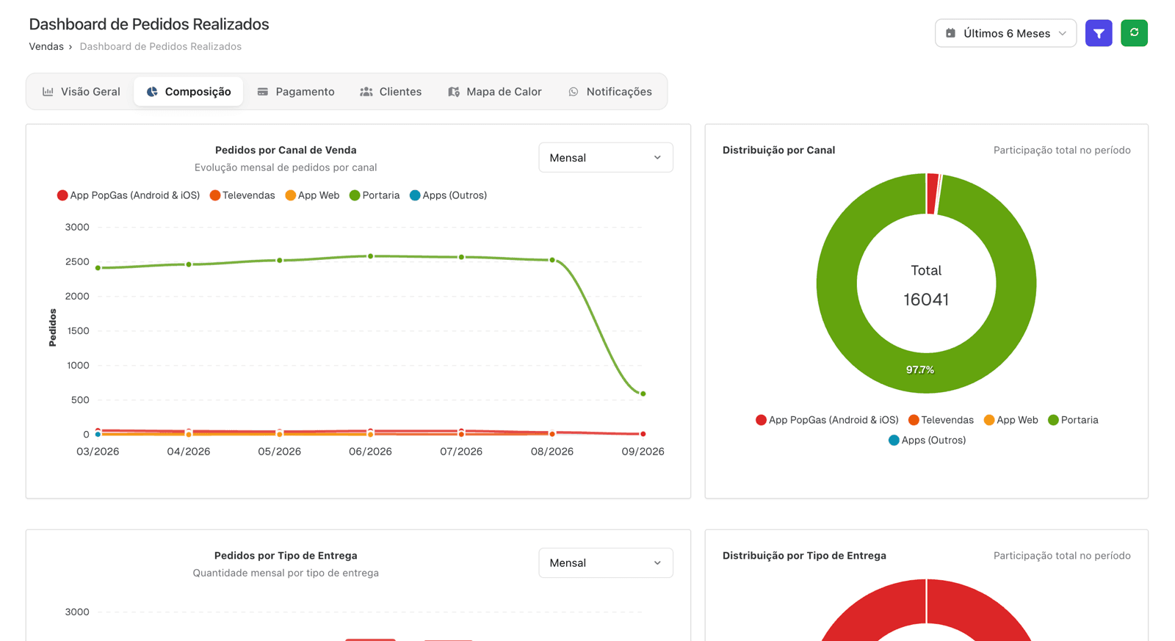
Task: Toggle Apps (Outros) legend in line chart
Action: pyautogui.click(x=448, y=195)
